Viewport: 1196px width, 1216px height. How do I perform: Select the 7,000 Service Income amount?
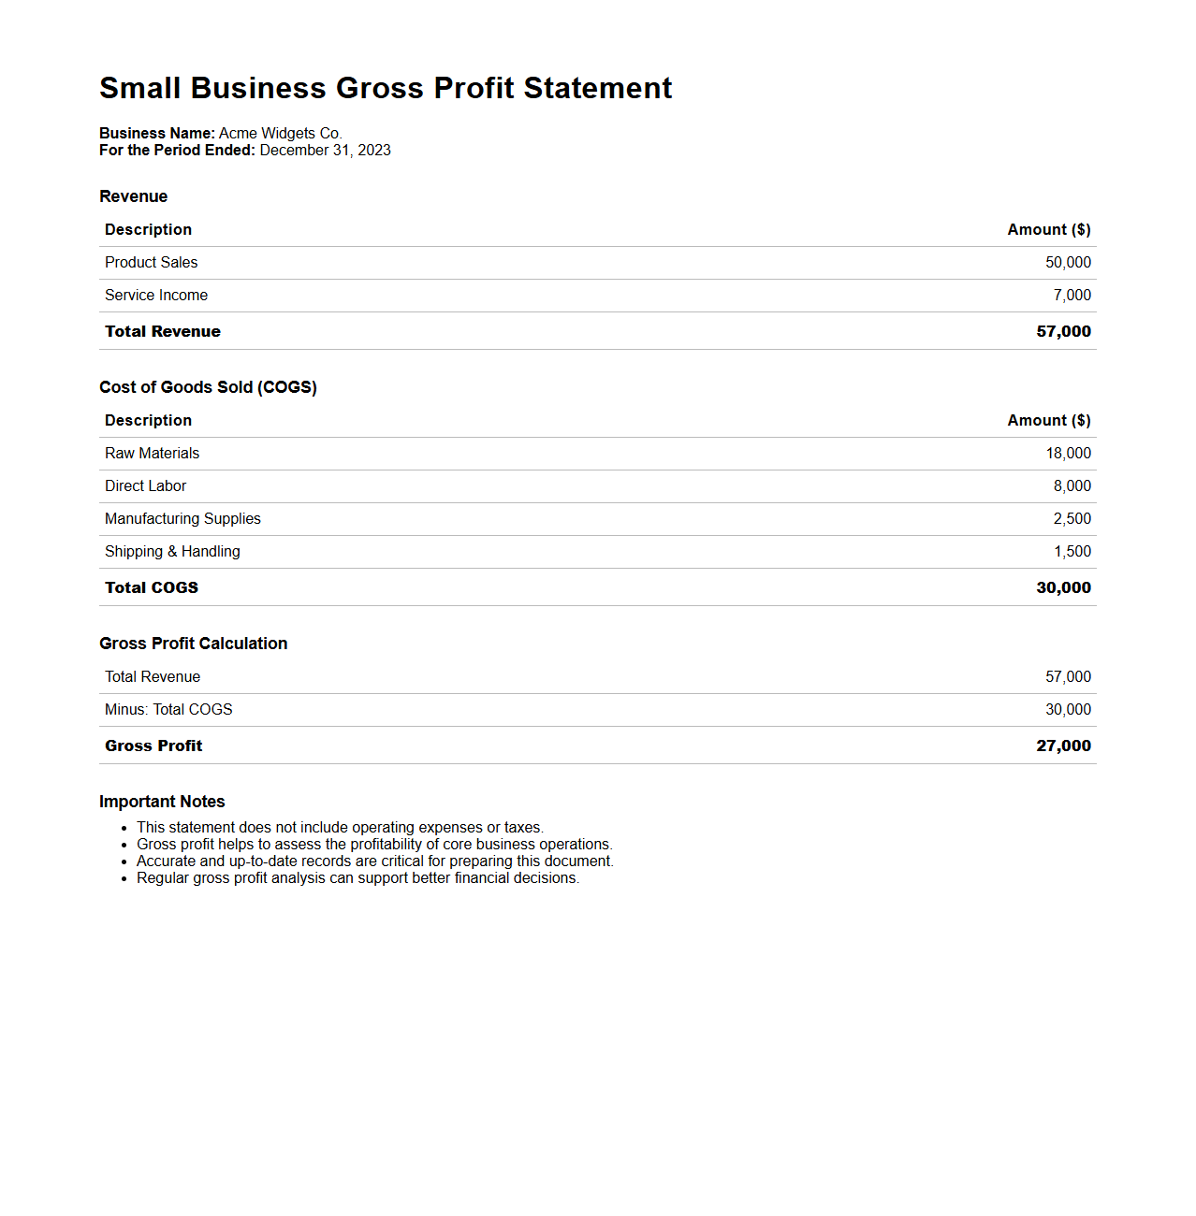coord(1072,296)
